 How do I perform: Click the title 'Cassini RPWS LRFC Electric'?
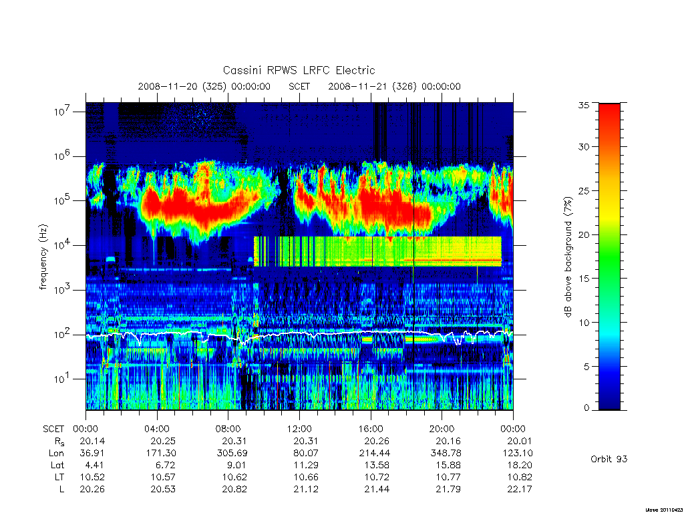(x=299, y=71)
